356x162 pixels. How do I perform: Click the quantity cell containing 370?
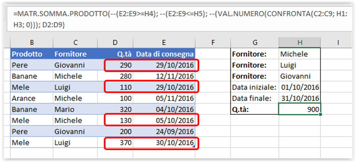pos(115,143)
